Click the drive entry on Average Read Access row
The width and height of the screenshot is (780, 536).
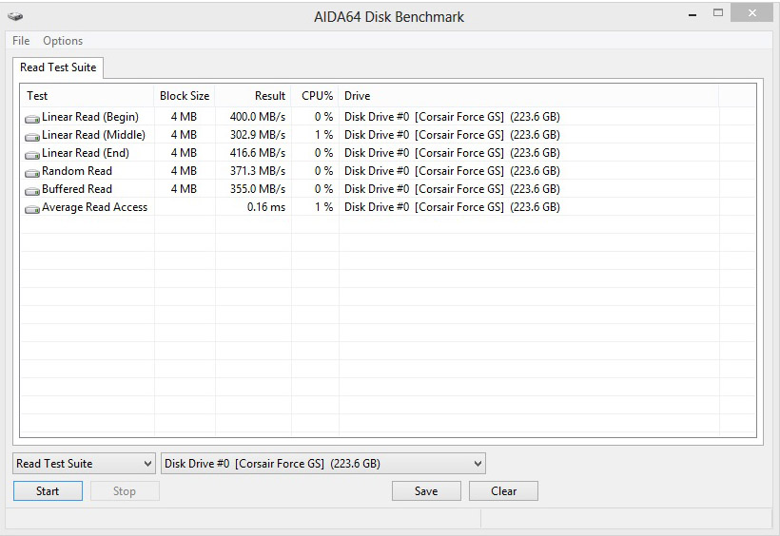coord(452,207)
